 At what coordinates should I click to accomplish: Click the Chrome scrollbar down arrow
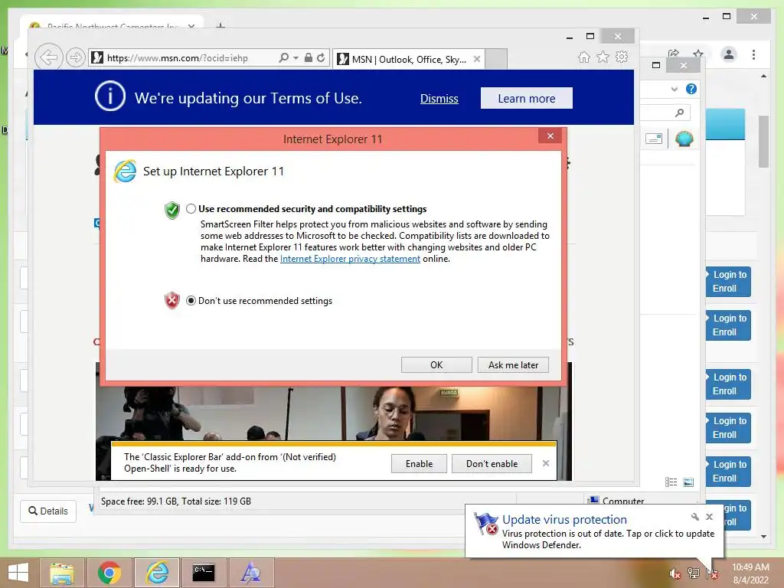click(763, 536)
